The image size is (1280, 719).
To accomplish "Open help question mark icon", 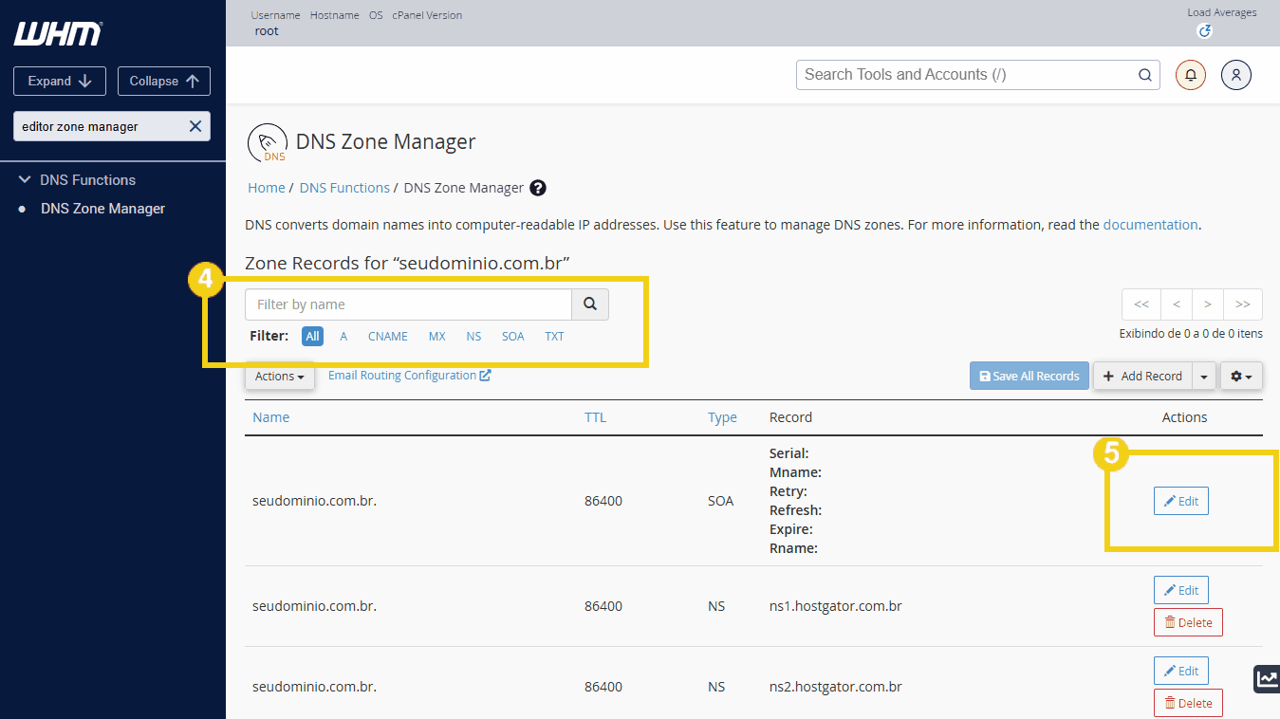I will 538,188.
